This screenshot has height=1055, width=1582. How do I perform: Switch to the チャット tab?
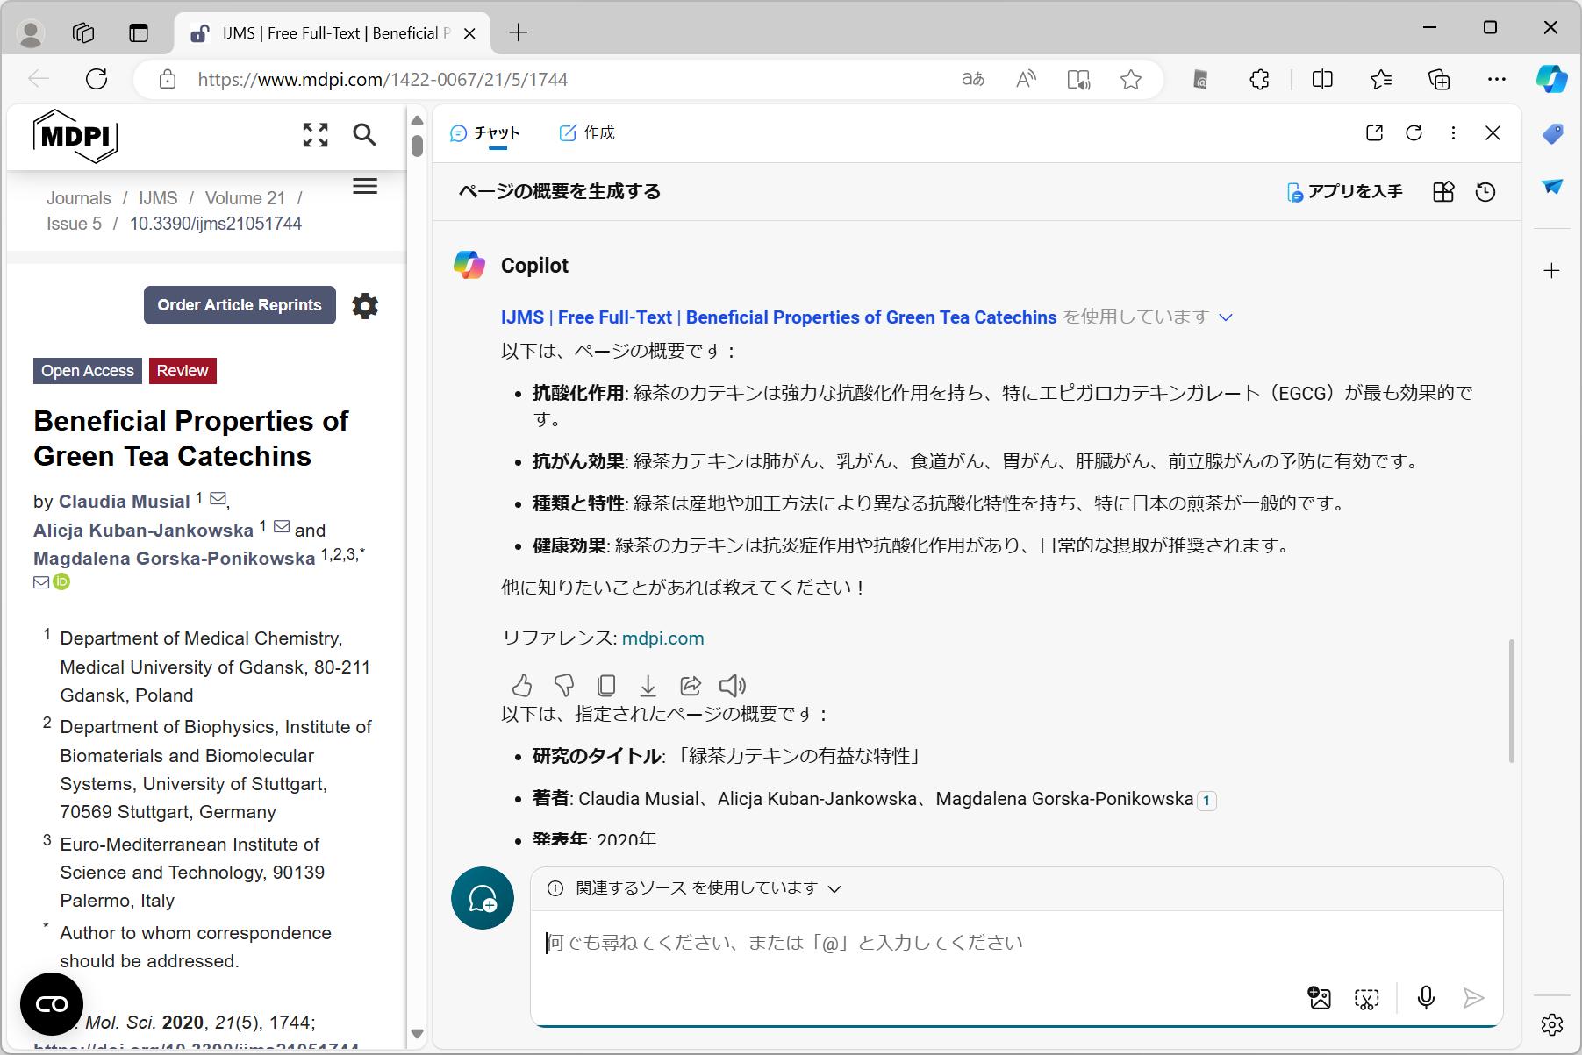485,133
